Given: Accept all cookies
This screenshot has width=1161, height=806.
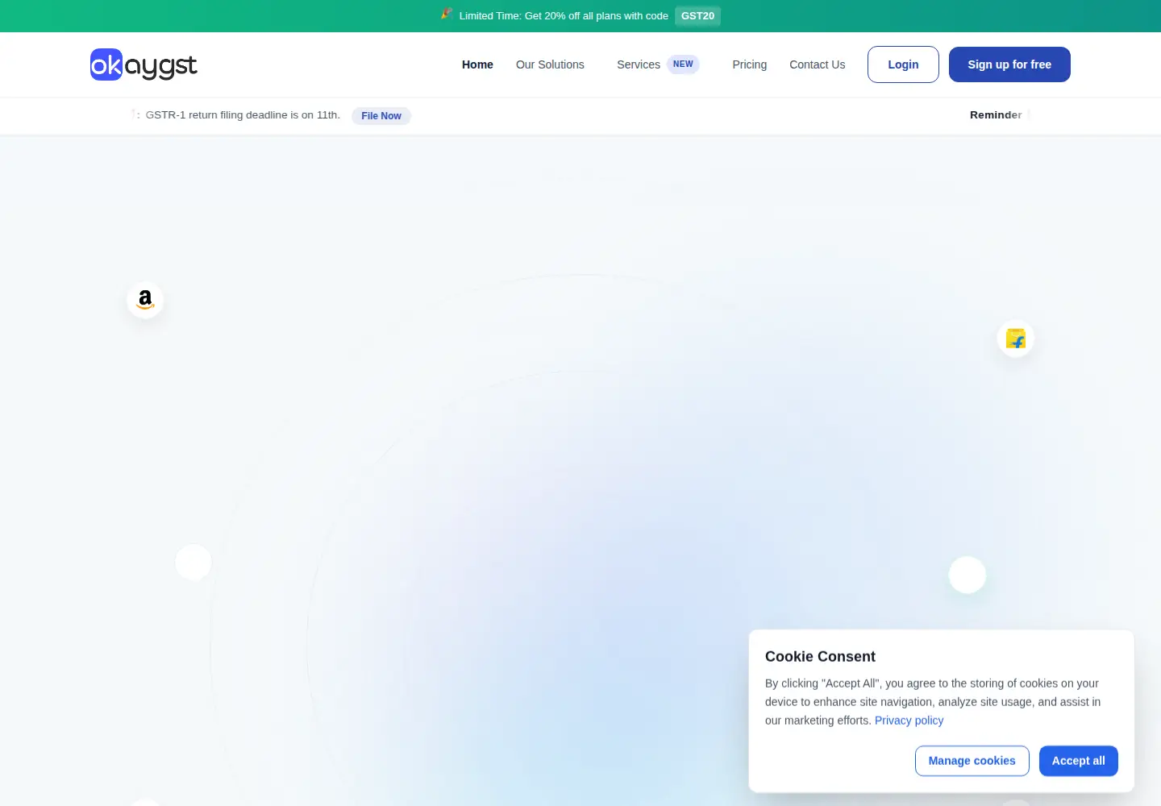Looking at the screenshot, I should 1079,761.
